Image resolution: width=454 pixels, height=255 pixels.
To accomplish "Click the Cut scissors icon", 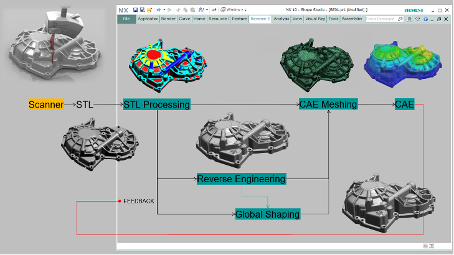I will (178, 10).
